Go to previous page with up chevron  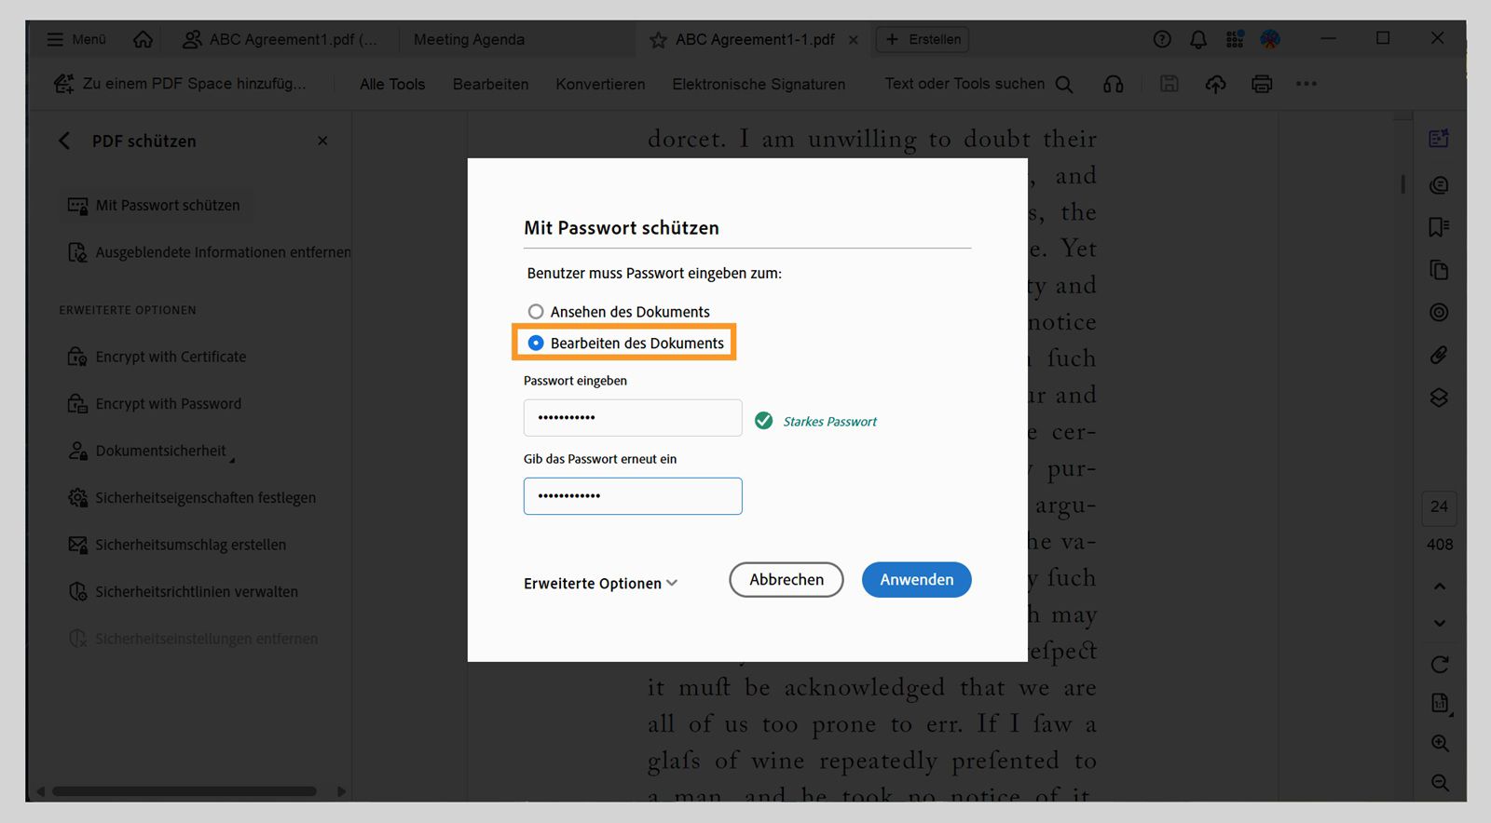click(x=1440, y=587)
